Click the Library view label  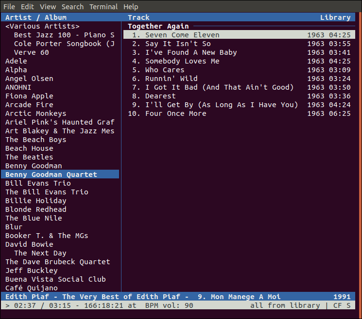coord(335,17)
